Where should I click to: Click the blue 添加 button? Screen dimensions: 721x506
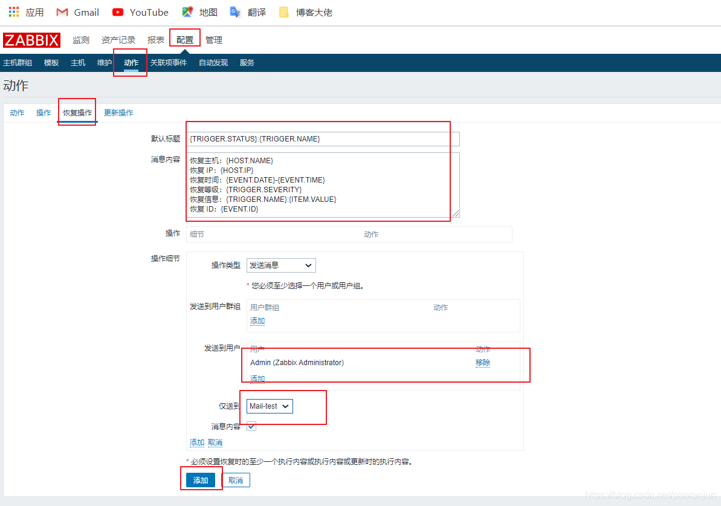pyautogui.click(x=201, y=480)
